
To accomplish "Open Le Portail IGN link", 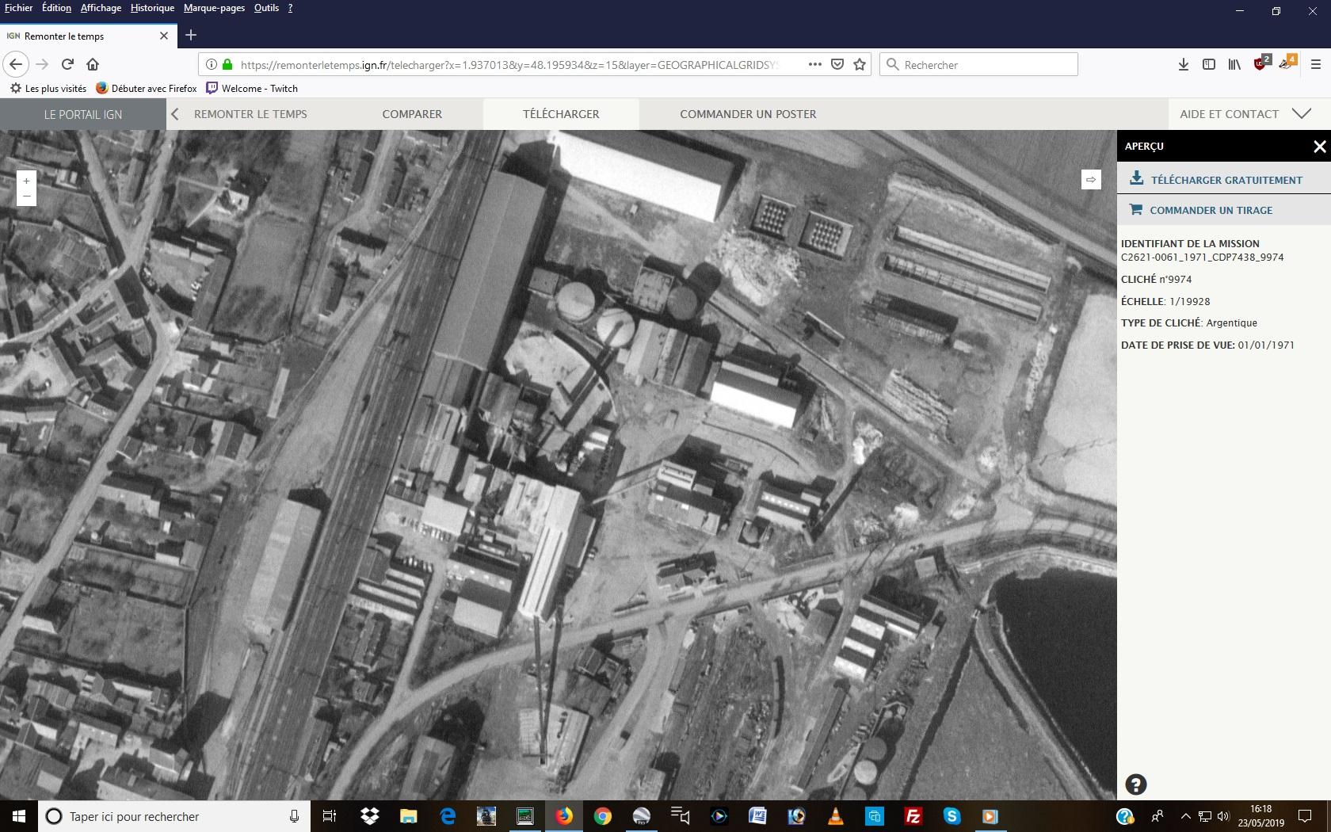I will click(83, 114).
